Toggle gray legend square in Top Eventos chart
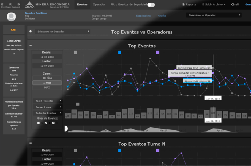Screen dimensions: 251x166 click(76, 53)
